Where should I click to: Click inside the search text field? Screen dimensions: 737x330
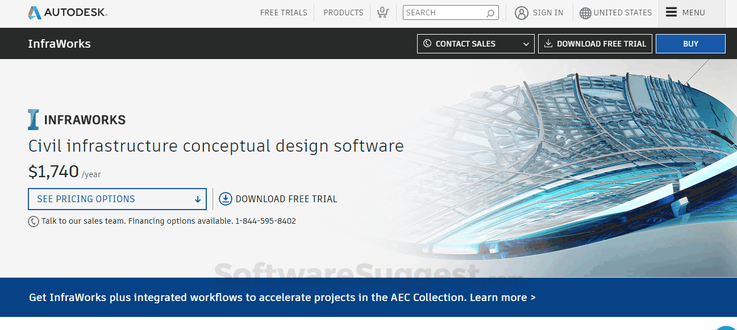click(443, 12)
